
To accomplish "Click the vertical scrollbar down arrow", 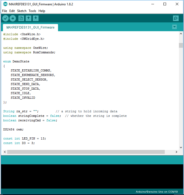I will (181, 147).
